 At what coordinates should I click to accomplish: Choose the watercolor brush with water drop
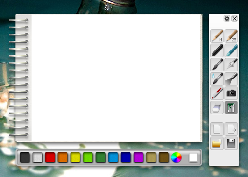coord(217,79)
